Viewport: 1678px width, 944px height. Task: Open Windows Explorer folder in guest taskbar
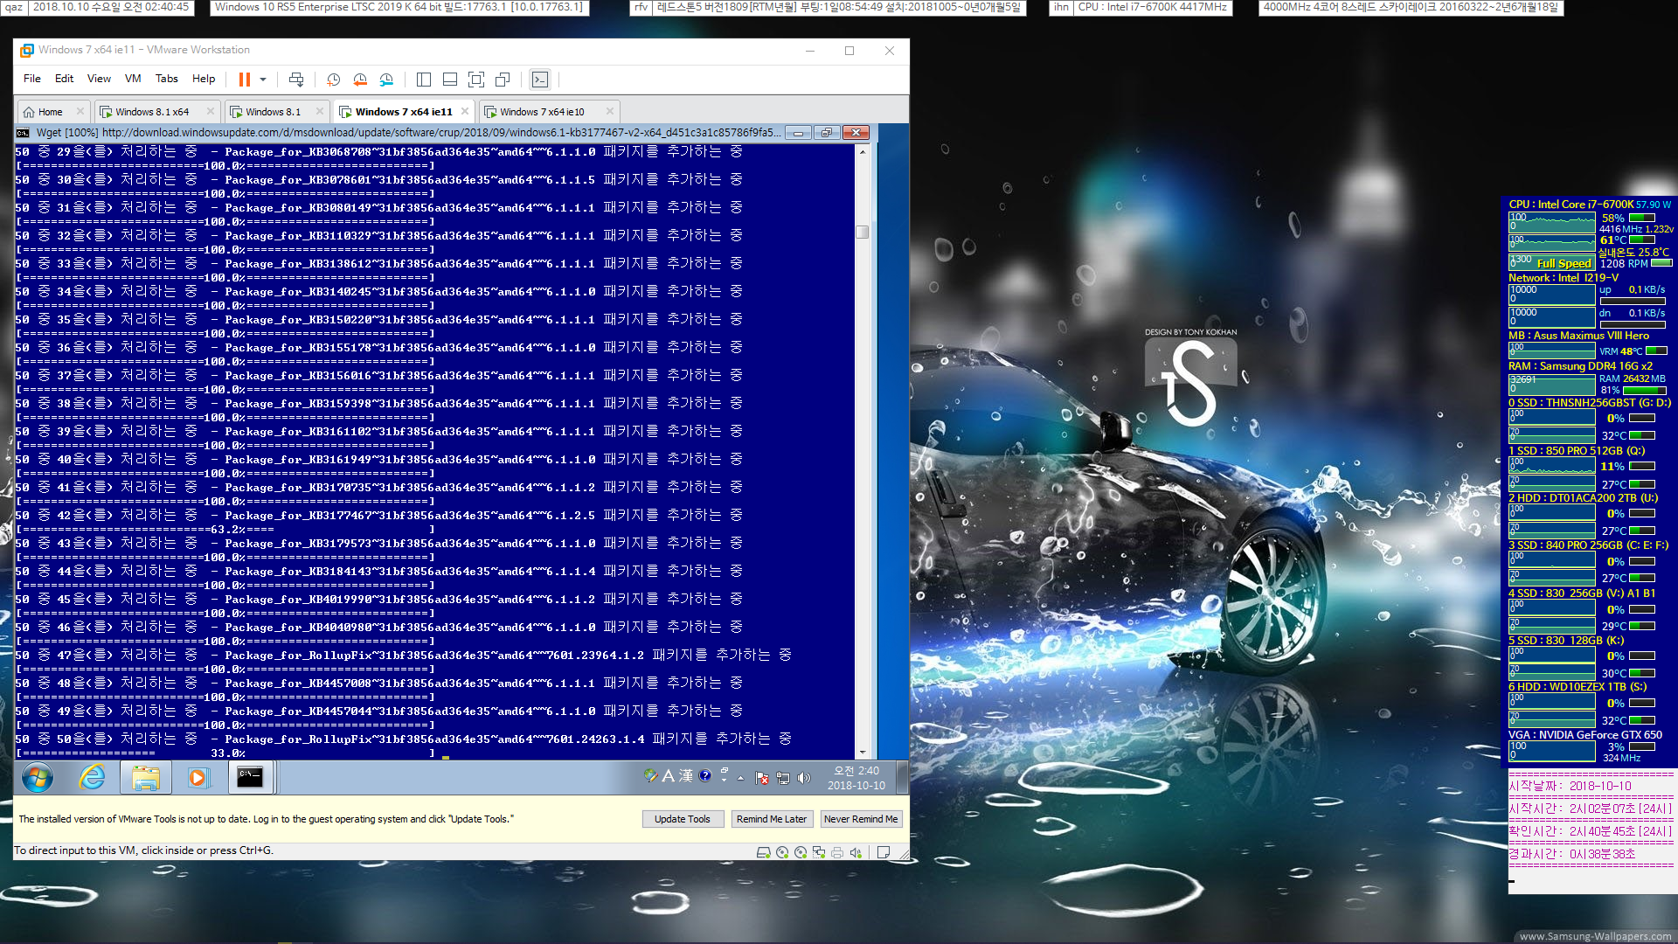(145, 777)
